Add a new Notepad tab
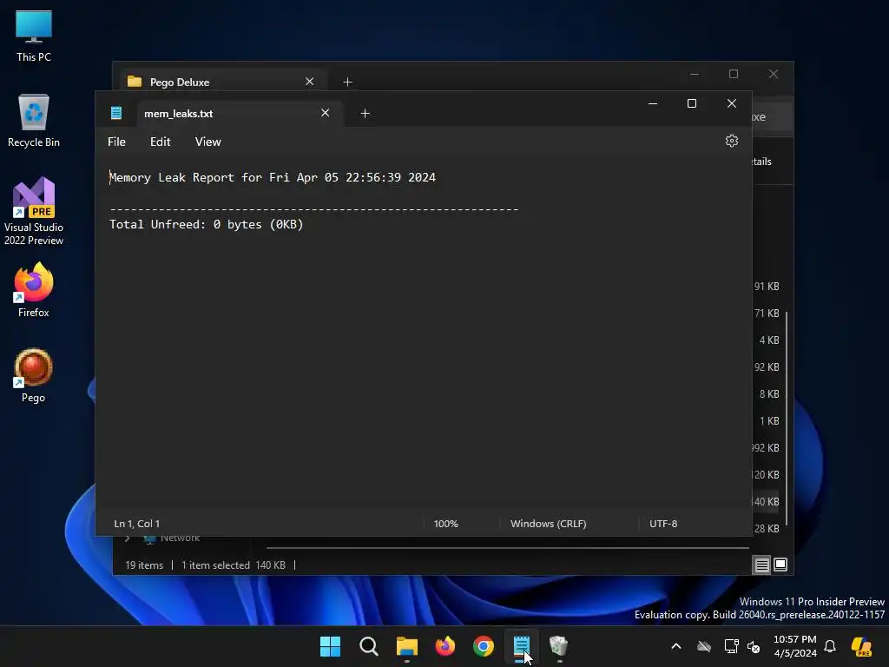The image size is (889, 667). [x=365, y=114]
